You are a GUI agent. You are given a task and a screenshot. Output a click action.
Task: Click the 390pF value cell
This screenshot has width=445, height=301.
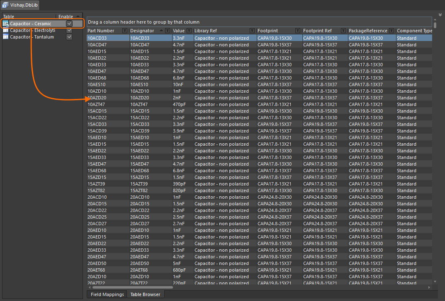pos(183,184)
